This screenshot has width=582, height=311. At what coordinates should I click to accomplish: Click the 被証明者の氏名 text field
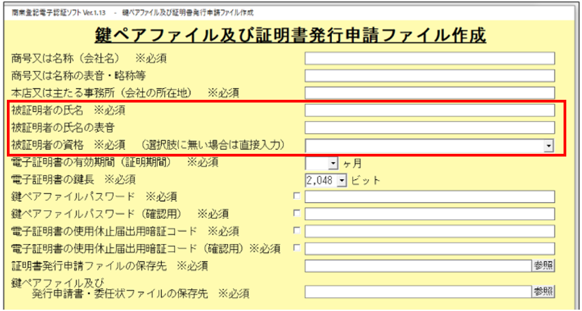pos(430,110)
